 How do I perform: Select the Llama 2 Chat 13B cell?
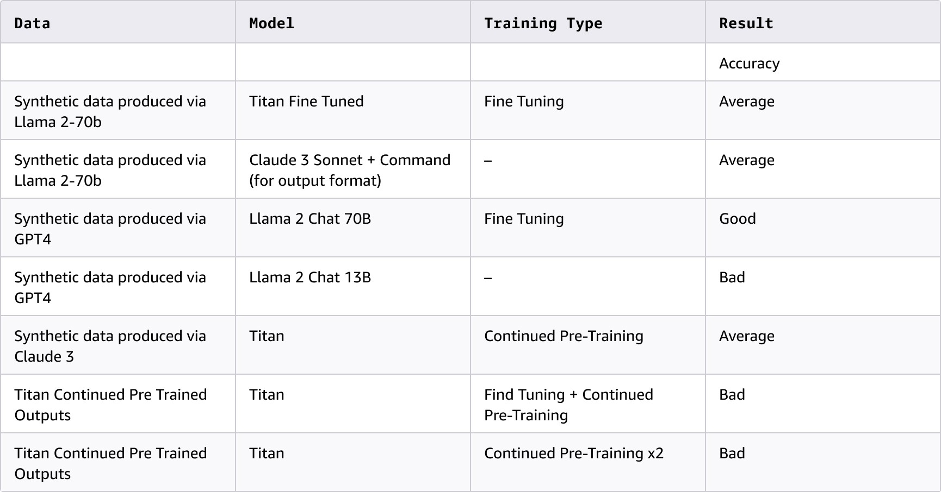point(310,277)
